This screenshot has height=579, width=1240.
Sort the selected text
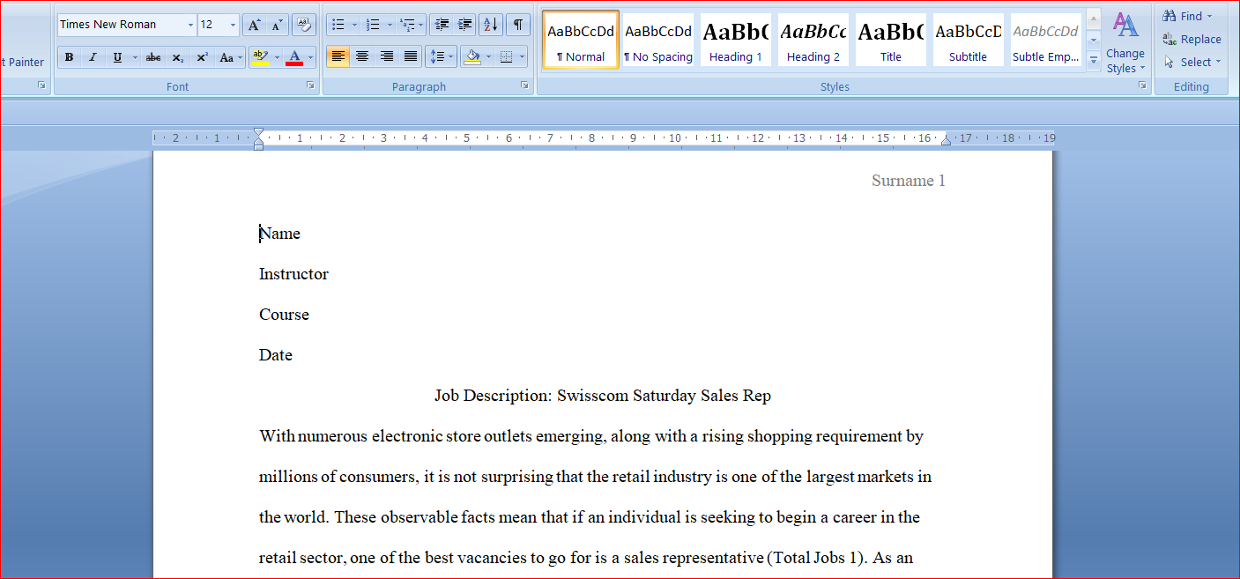[x=491, y=25]
